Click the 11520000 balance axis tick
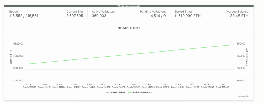Image resolution: width=264 pixels, height=103 pixels. click(18, 44)
